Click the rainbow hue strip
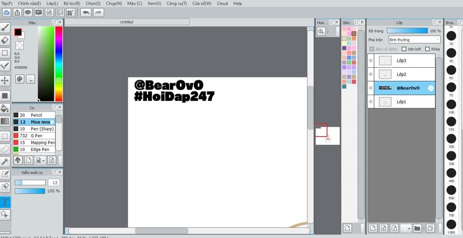 point(59,64)
